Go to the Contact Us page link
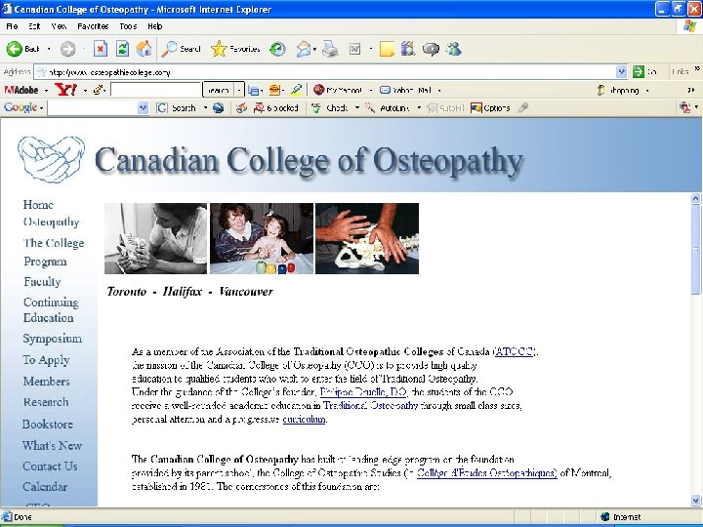The image size is (703, 527). point(50,466)
